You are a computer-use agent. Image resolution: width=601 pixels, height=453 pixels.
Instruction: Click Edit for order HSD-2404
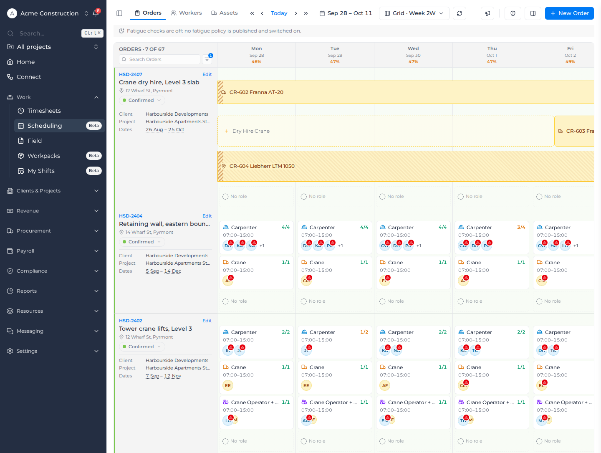207,216
